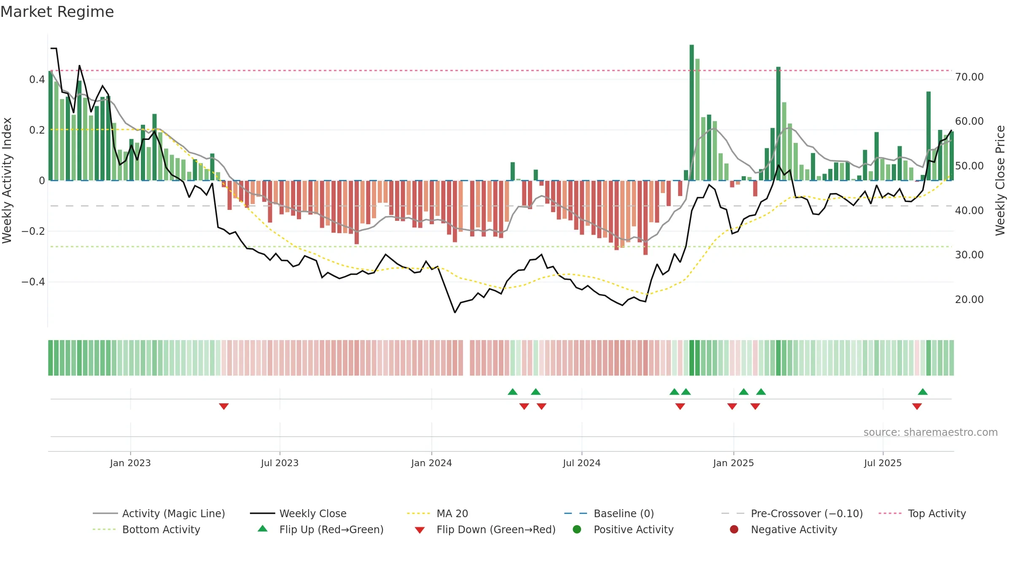Click the Jan 2023 x-axis label

pyautogui.click(x=130, y=463)
